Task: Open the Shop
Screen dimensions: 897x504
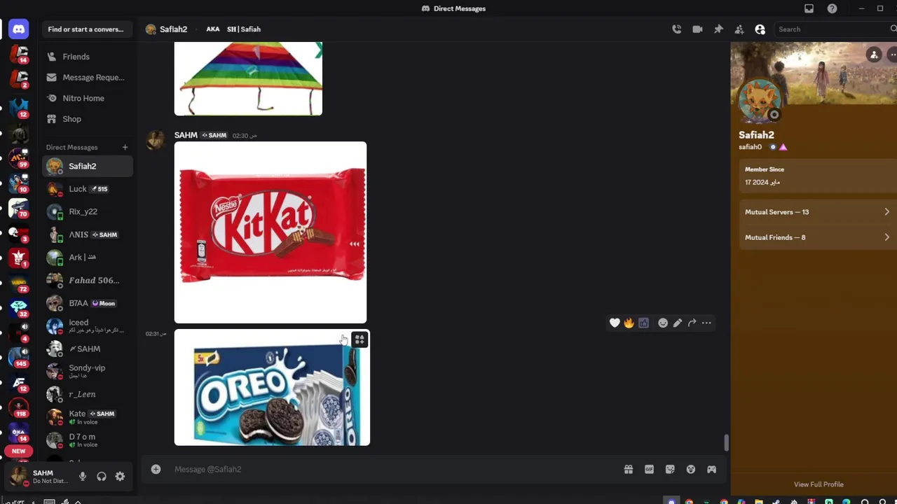Action: (x=88, y=119)
